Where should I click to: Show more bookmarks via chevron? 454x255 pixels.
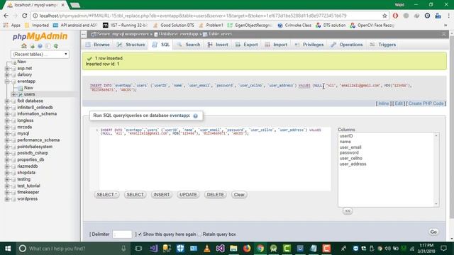tap(445, 25)
